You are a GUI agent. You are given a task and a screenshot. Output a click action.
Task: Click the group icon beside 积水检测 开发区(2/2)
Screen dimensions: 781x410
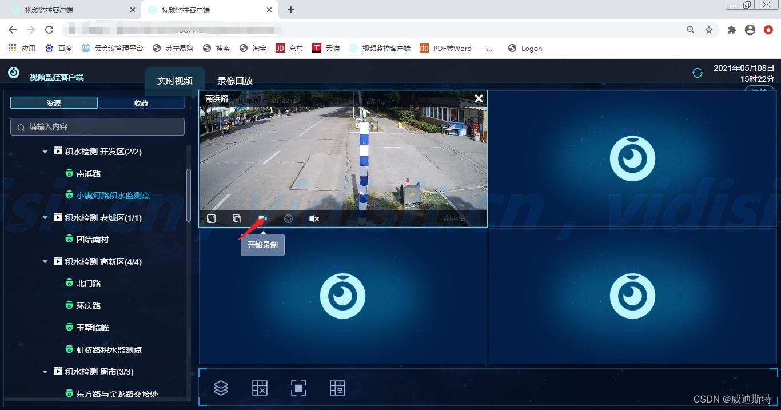(x=58, y=152)
